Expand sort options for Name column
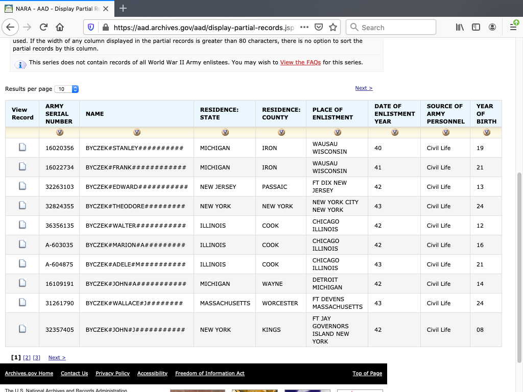The image size is (523, 392). [137, 132]
